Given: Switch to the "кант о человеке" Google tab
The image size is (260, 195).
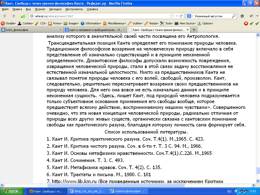Looking at the screenshot, I should pos(95,30).
